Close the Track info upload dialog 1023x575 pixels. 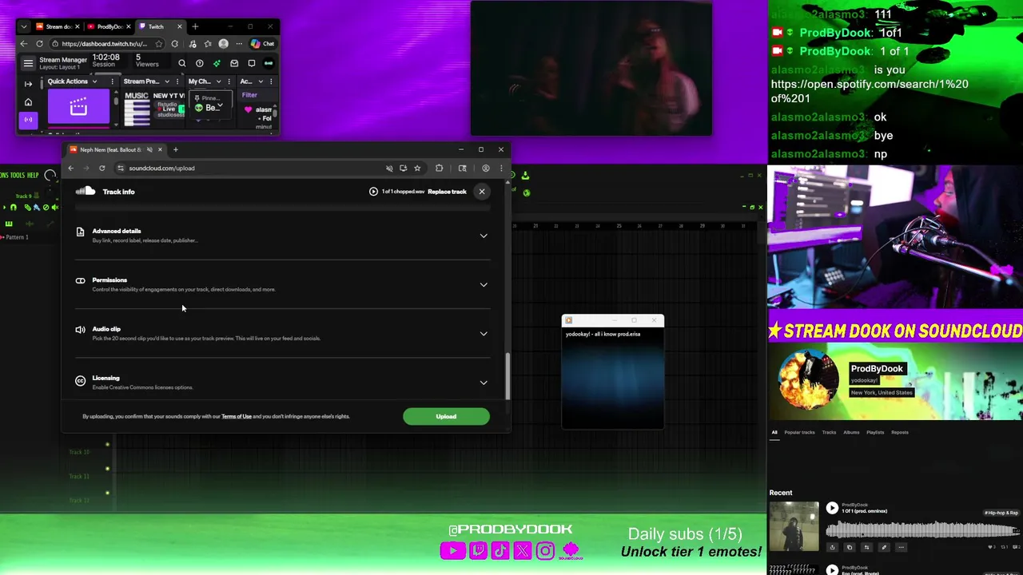click(x=482, y=192)
